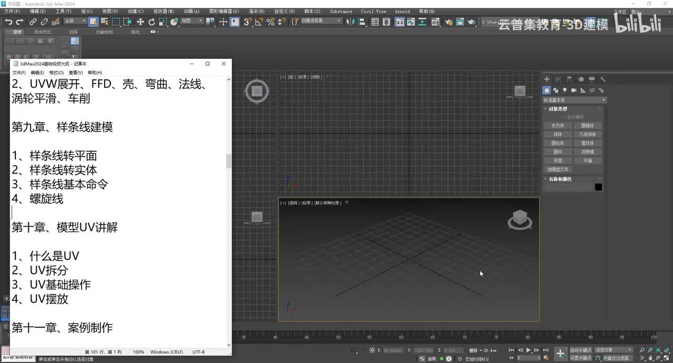Viewport: 673px width, 363px height.
Task: Activate the Select and Rotate tool
Action: (152, 22)
